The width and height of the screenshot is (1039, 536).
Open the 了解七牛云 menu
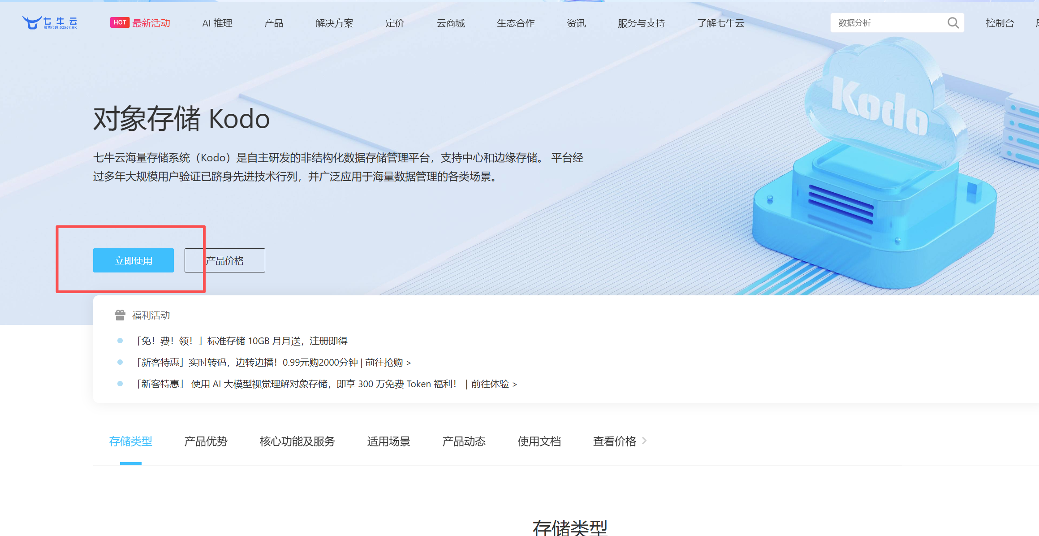(x=720, y=23)
